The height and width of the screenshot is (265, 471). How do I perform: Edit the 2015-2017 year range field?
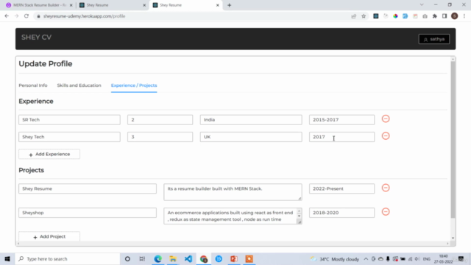[341, 119]
